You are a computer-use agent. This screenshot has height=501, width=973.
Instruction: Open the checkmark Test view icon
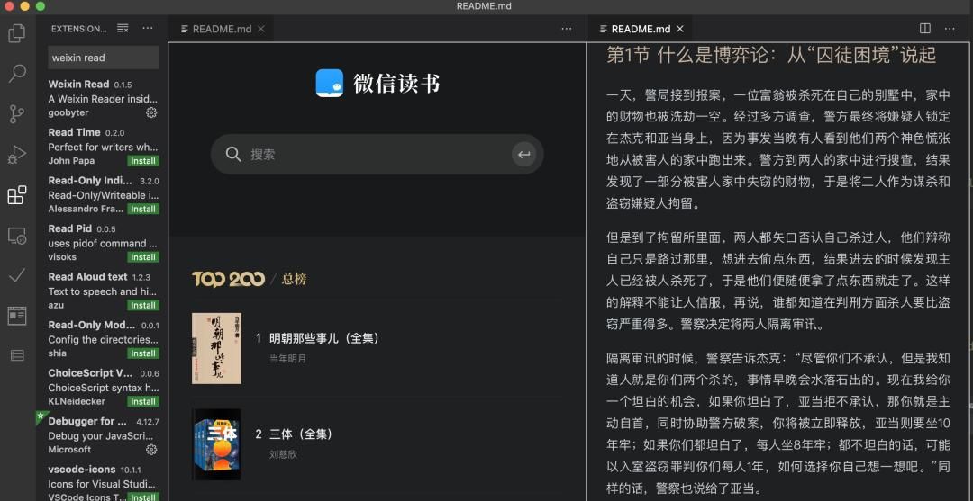coord(17,275)
